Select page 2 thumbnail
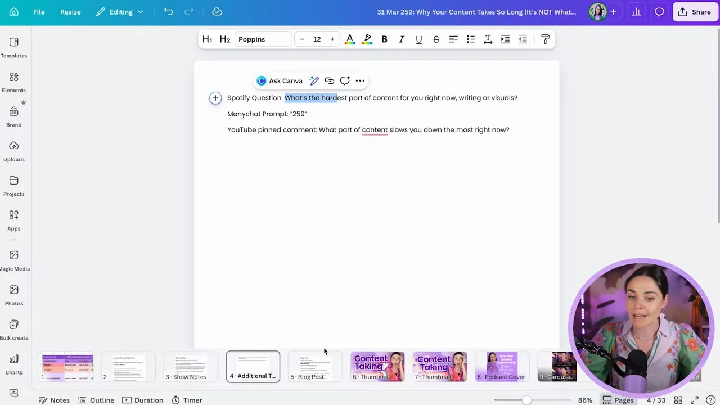This screenshot has height=405, width=720. [x=129, y=367]
